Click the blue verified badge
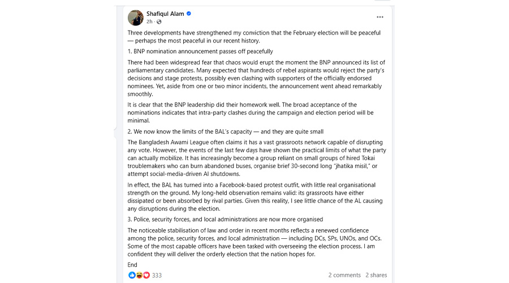 click(189, 14)
